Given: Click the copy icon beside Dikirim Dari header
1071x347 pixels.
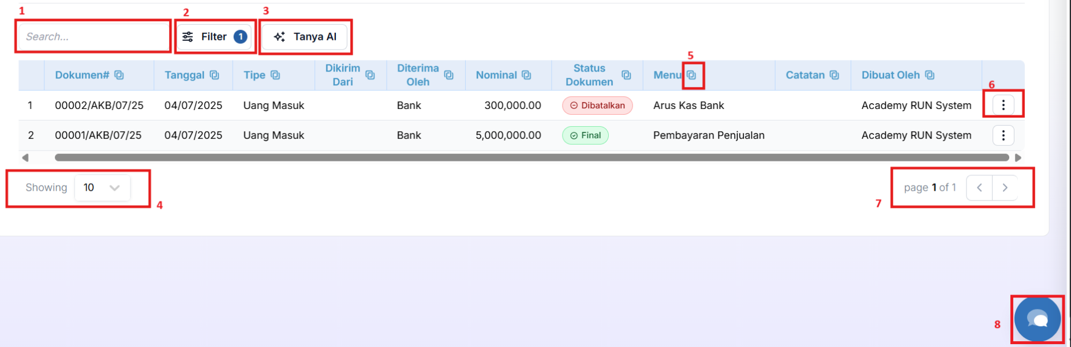Looking at the screenshot, I should coord(370,75).
